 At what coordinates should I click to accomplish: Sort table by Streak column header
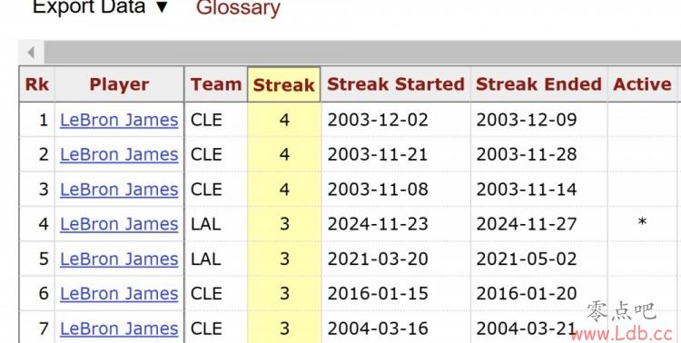coord(283,84)
